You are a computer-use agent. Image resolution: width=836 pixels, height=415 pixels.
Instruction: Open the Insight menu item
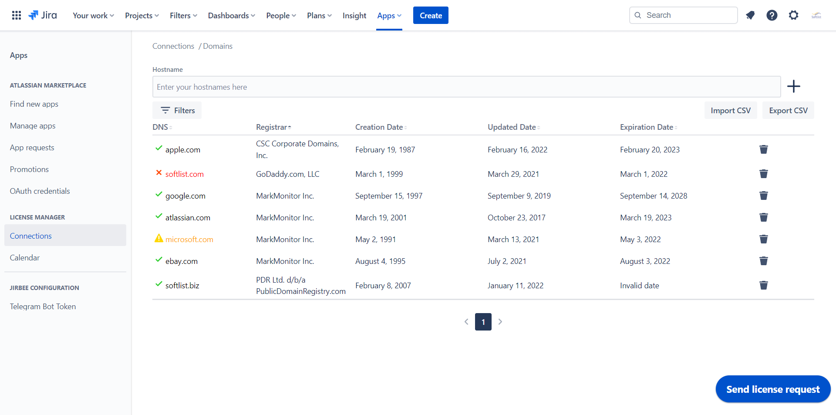354,15
